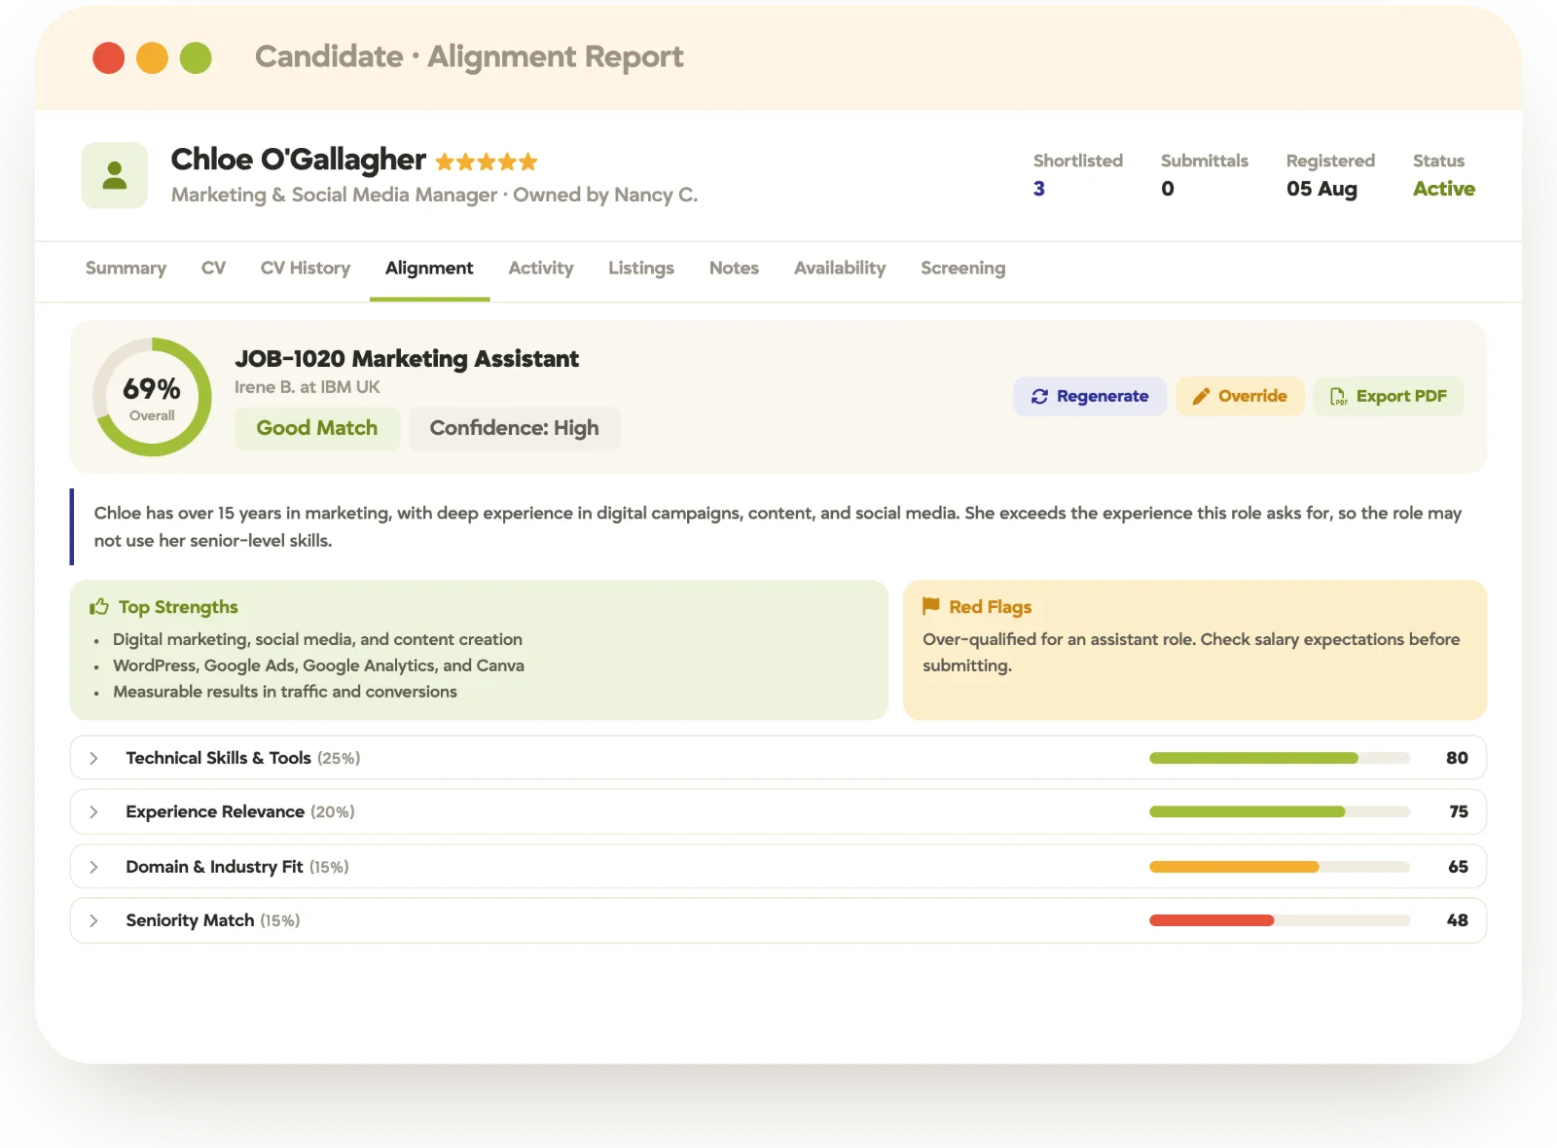Click the Experience Relevance score bar
Image resolution: width=1557 pixels, height=1148 pixels.
[1280, 811]
